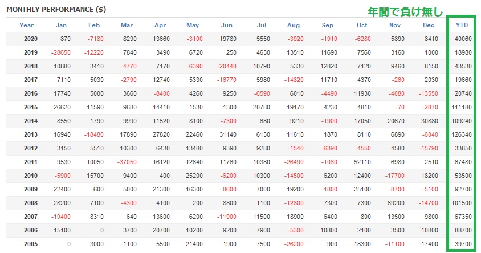481x253 pixels.
Task: Click 2012 YTD value 33850
Action: (463, 148)
